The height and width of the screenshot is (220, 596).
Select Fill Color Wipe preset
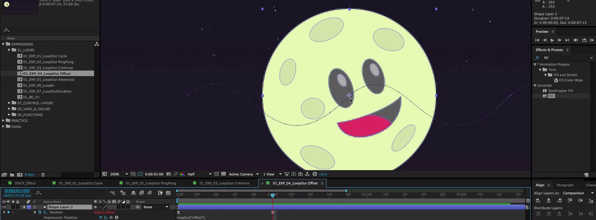(x=571, y=80)
